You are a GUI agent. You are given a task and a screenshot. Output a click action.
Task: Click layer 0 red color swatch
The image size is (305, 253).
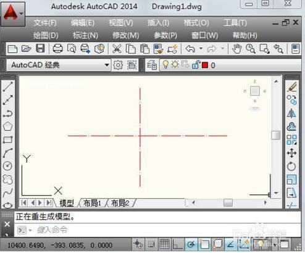point(205,65)
